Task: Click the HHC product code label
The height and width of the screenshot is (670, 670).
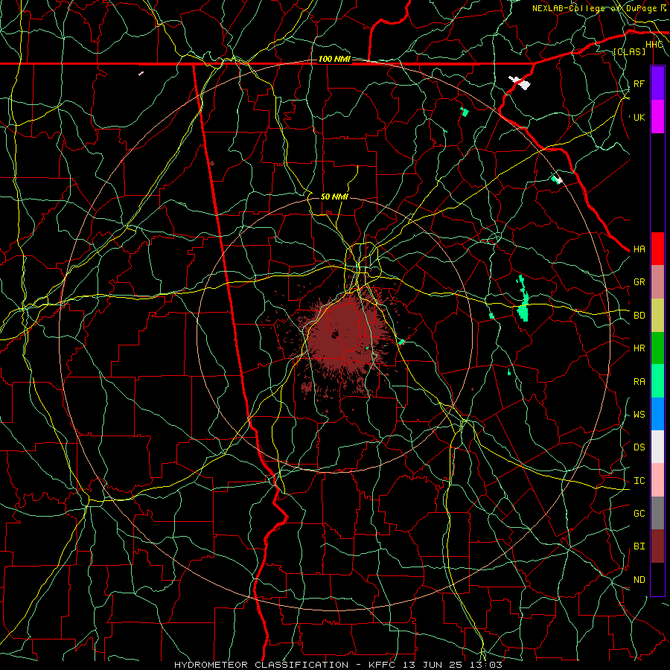Action: click(654, 45)
